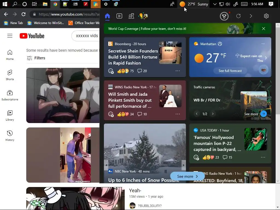Switch to Chrome in the taskbar

(55, 4)
